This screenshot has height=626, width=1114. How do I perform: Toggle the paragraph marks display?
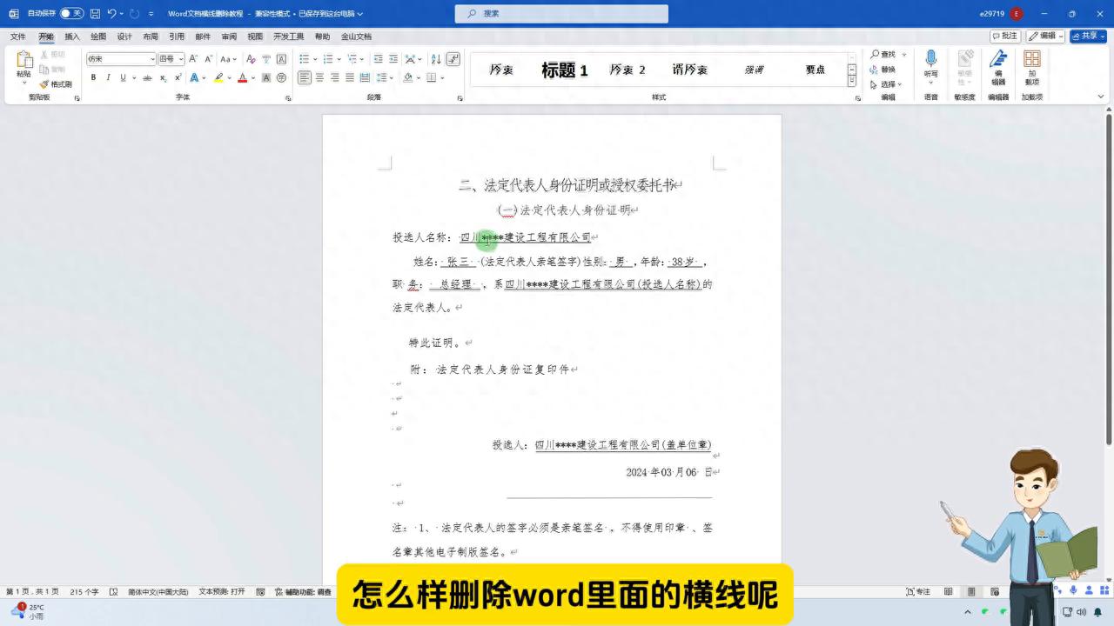453,61
